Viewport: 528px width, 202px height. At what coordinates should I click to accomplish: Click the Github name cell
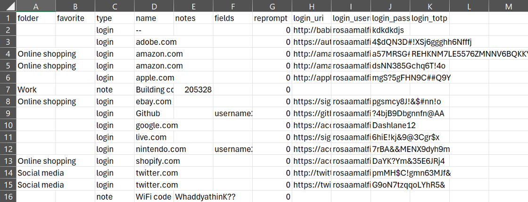click(x=154, y=113)
